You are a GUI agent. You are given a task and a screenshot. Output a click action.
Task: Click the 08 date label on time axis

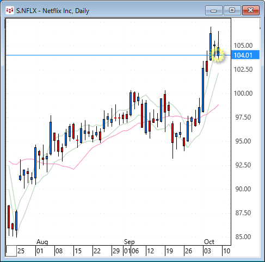click(59, 251)
